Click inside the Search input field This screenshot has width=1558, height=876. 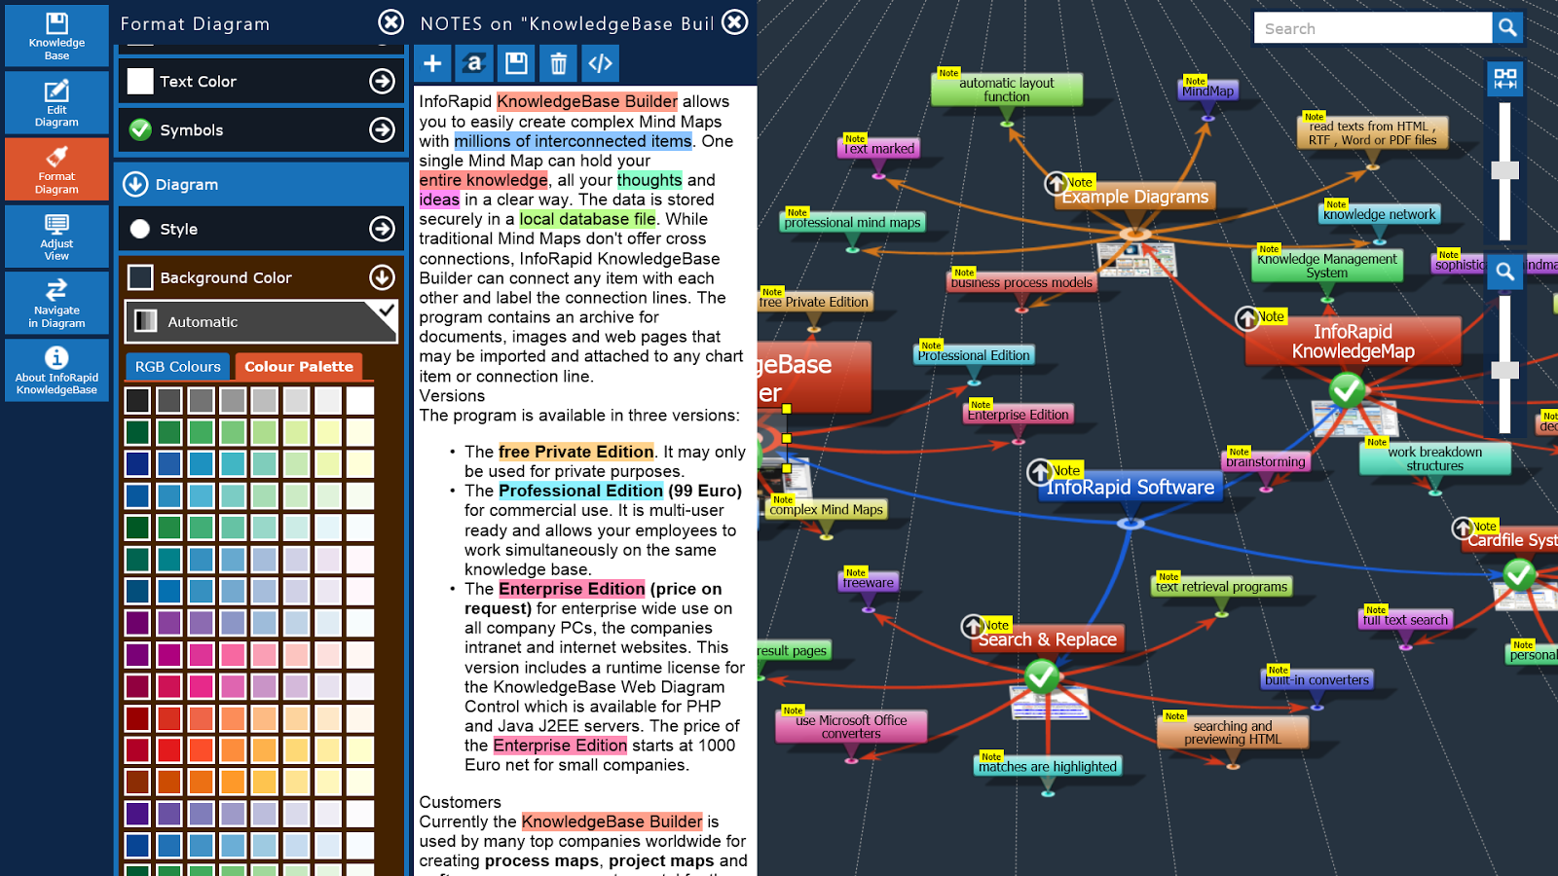pyautogui.click(x=1373, y=27)
